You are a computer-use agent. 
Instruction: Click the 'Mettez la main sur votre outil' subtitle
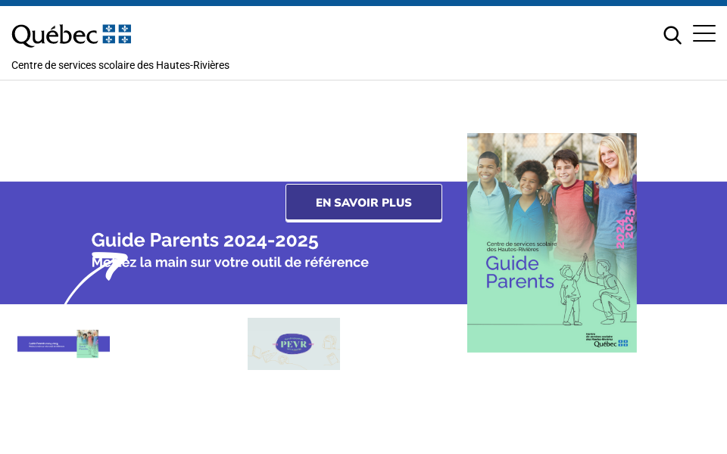[x=230, y=263]
